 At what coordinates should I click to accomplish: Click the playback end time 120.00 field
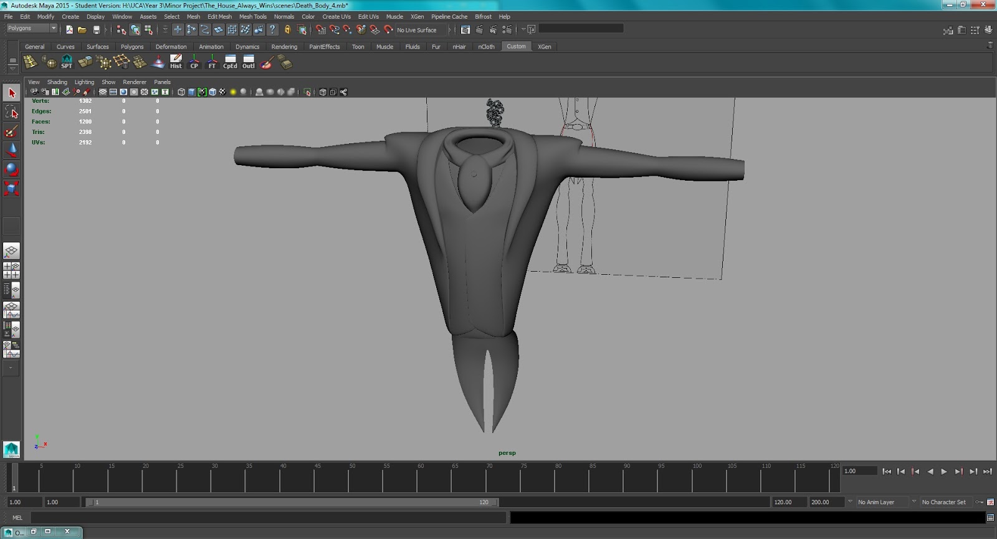(787, 502)
